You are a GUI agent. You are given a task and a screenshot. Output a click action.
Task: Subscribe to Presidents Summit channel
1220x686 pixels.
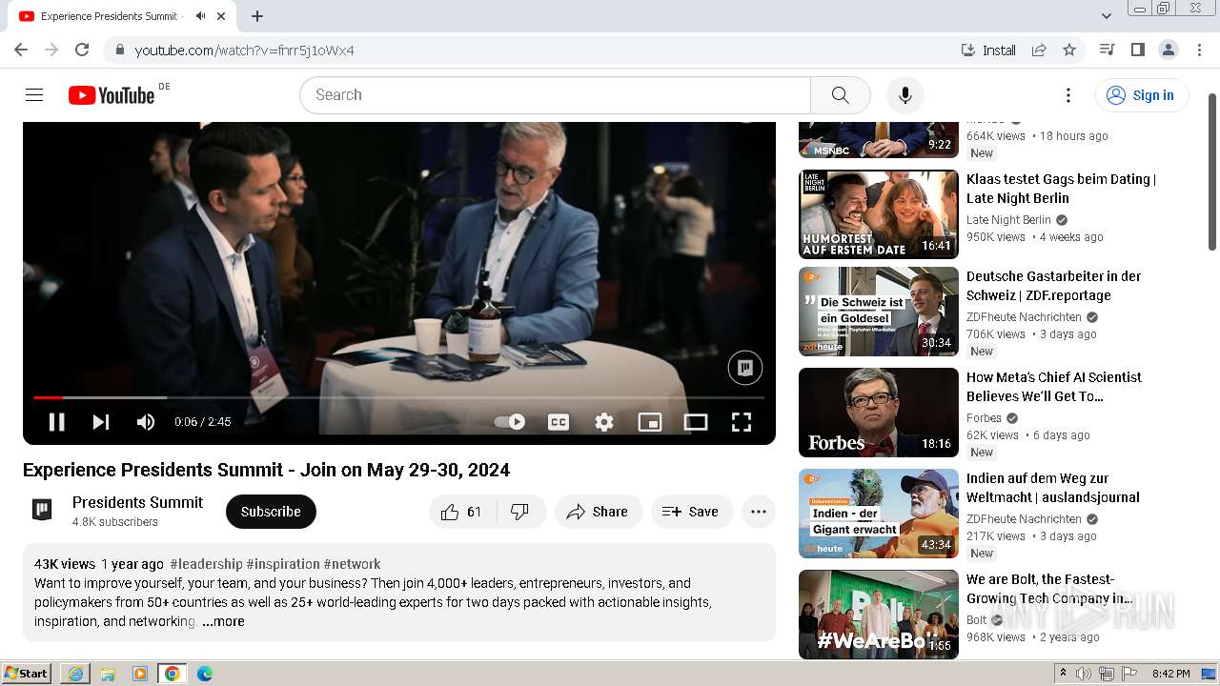(271, 512)
